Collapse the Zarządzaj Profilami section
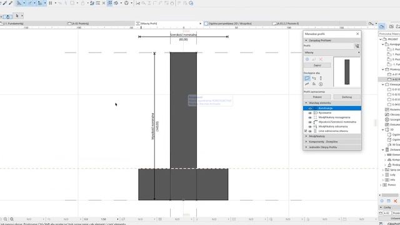The width and height of the screenshot is (400, 225). [306, 41]
